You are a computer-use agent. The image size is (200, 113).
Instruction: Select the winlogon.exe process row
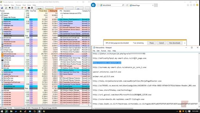point(45,50)
